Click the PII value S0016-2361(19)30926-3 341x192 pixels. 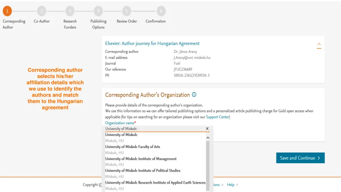click(191, 75)
